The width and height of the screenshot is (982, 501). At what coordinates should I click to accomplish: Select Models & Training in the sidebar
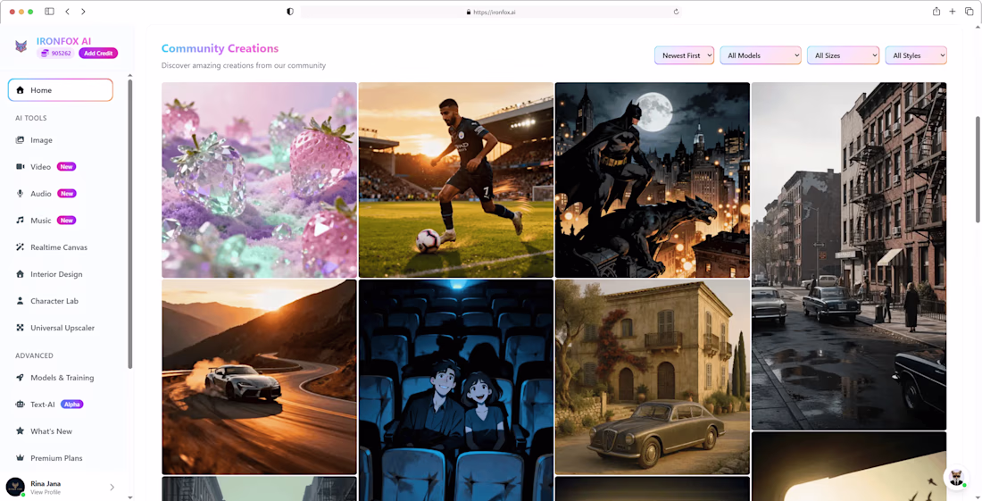tap(60, 378)
